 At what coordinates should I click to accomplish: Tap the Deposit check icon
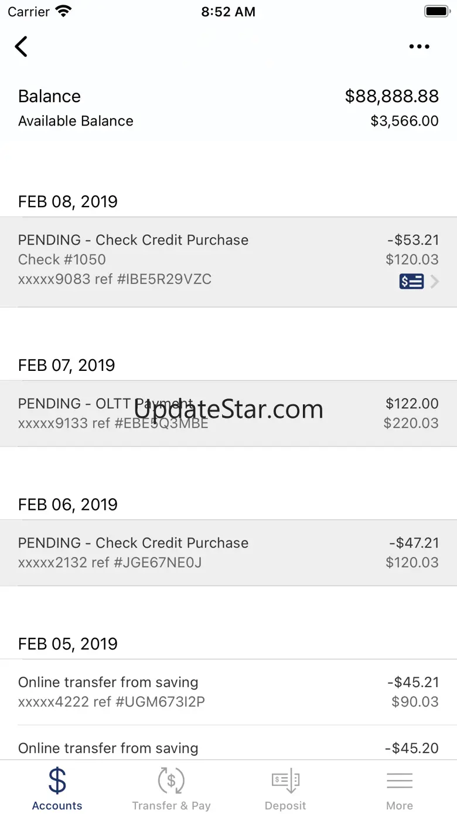pyautogui.click(x=285, y=781)
